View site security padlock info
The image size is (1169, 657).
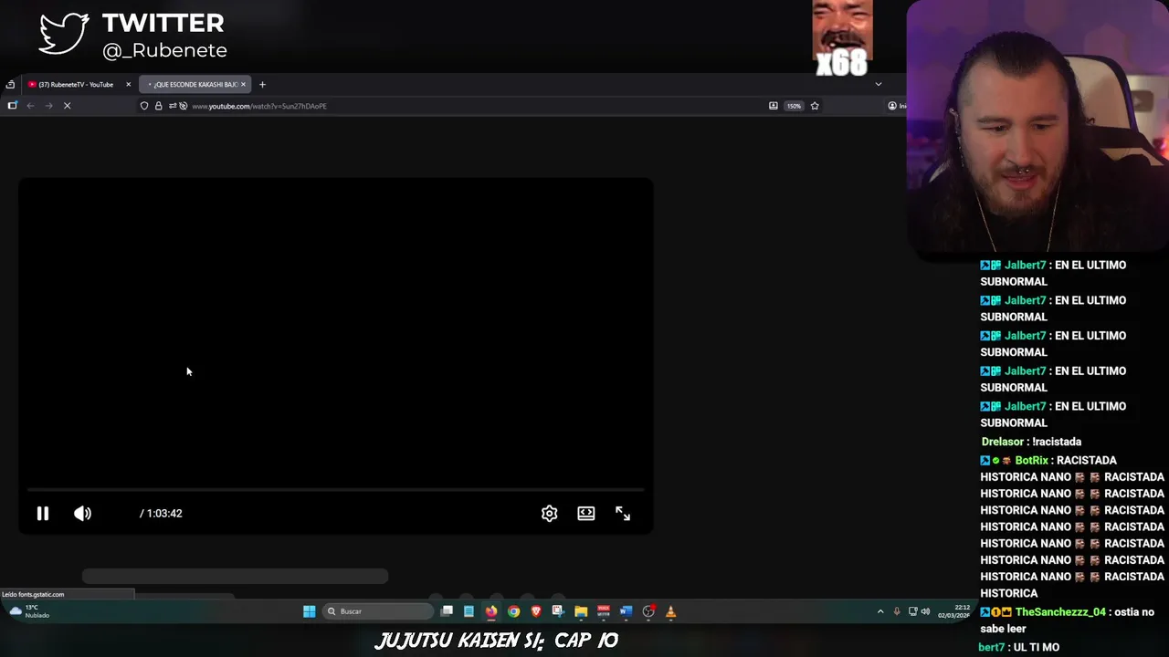[158, 106]
